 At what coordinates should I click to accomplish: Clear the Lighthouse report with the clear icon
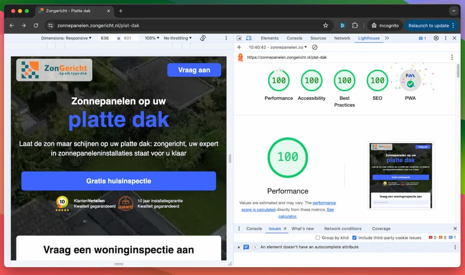pyautogui.click(x=315, y=47)
